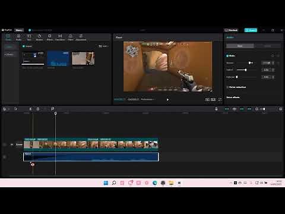
Task: Toggle the preview axis icon
Action: click(249, 109)
